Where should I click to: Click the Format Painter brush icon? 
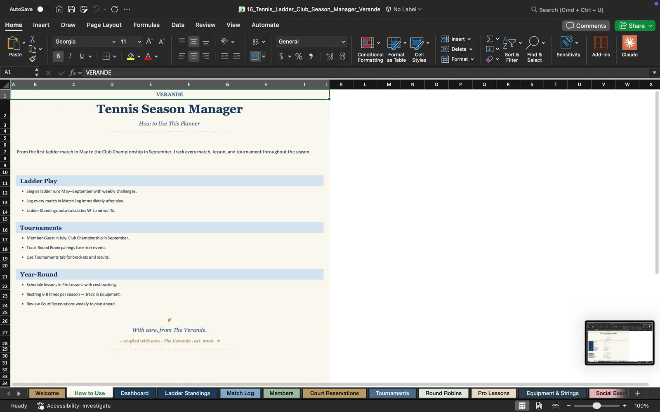pyautogui.click(x=33, y=59)
